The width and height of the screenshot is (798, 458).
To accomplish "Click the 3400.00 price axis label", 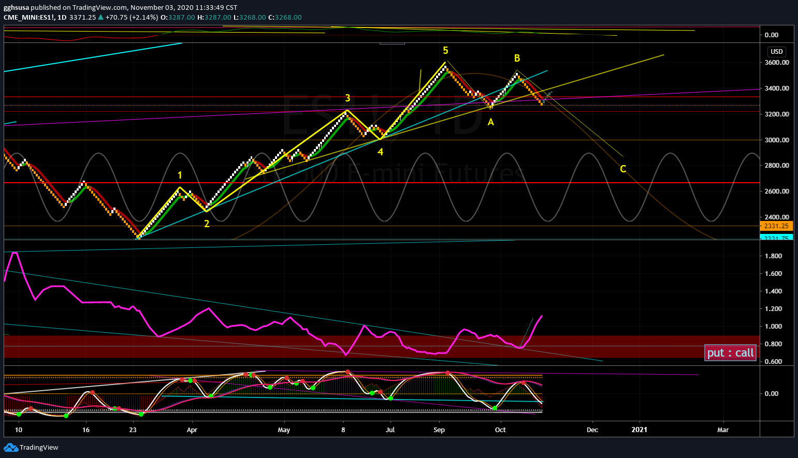I will coord(777,88).
